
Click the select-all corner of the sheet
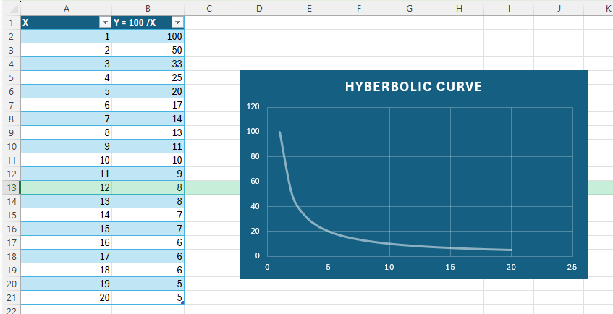coord(12,9)
